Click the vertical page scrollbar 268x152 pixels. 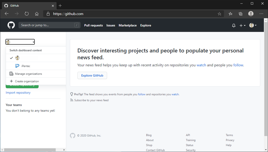[266, 79]
